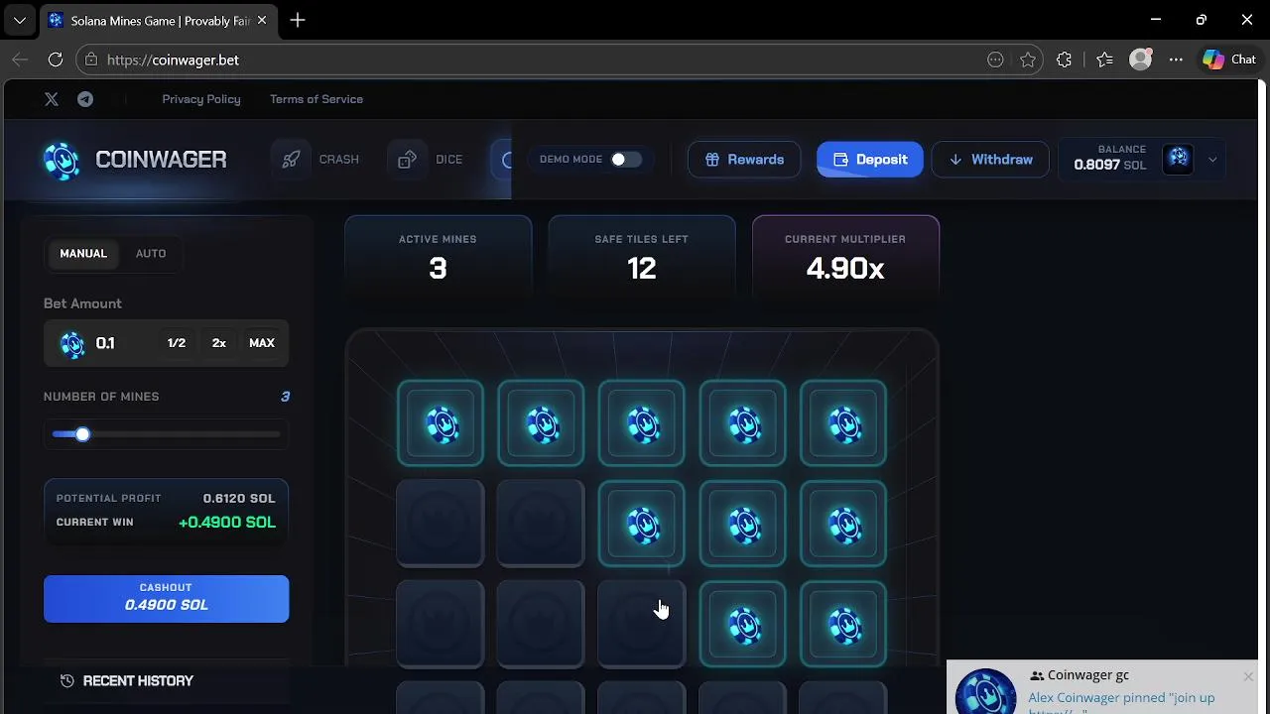Click the Deposit button

coord(870,160)
